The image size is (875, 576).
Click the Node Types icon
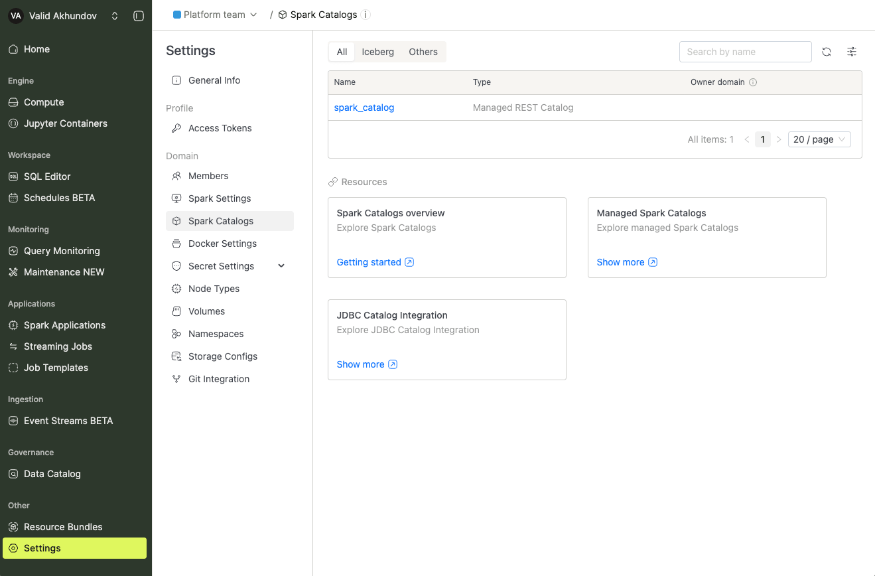point(176,289)
